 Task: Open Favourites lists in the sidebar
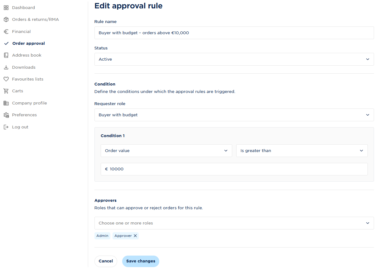(28, 79)
